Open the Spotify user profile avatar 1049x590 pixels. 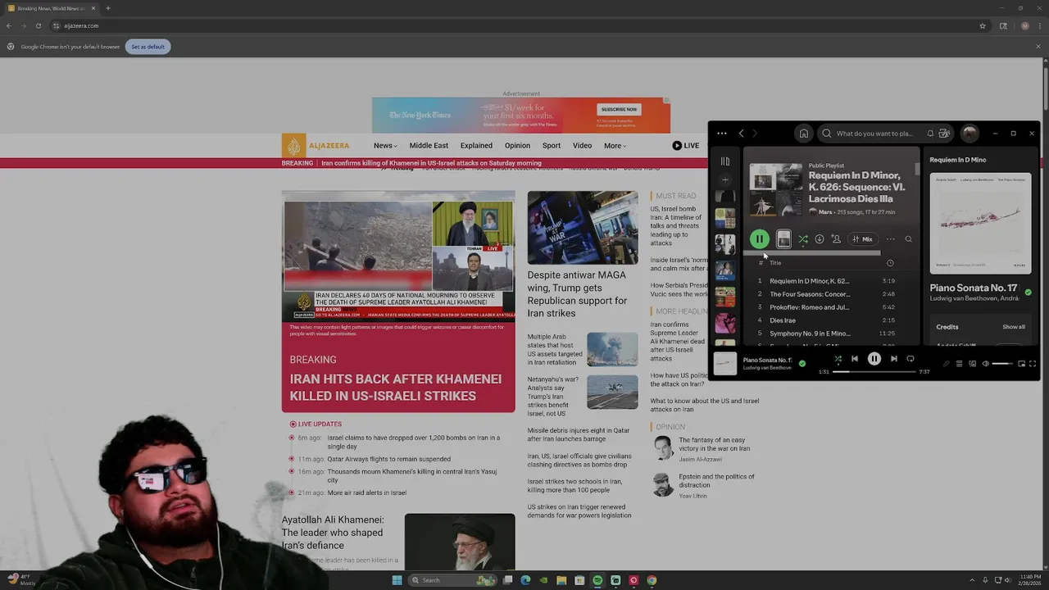pos(970,134)
